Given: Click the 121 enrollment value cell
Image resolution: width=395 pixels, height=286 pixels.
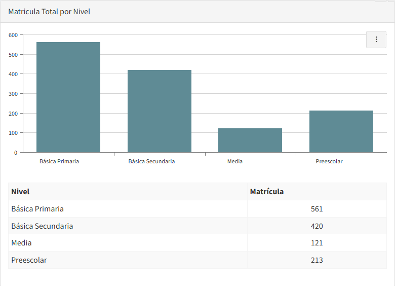Looking at the screenshot, I should pyautogui.click(x=317, y=243).
